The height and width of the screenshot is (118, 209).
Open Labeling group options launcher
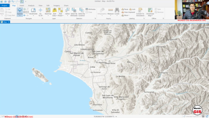(144, 18)
